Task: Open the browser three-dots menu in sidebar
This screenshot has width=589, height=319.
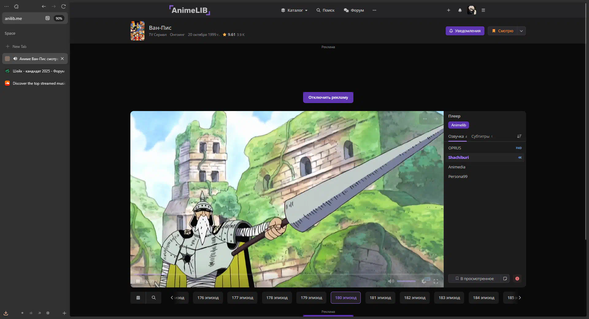Action: [6, 6]
